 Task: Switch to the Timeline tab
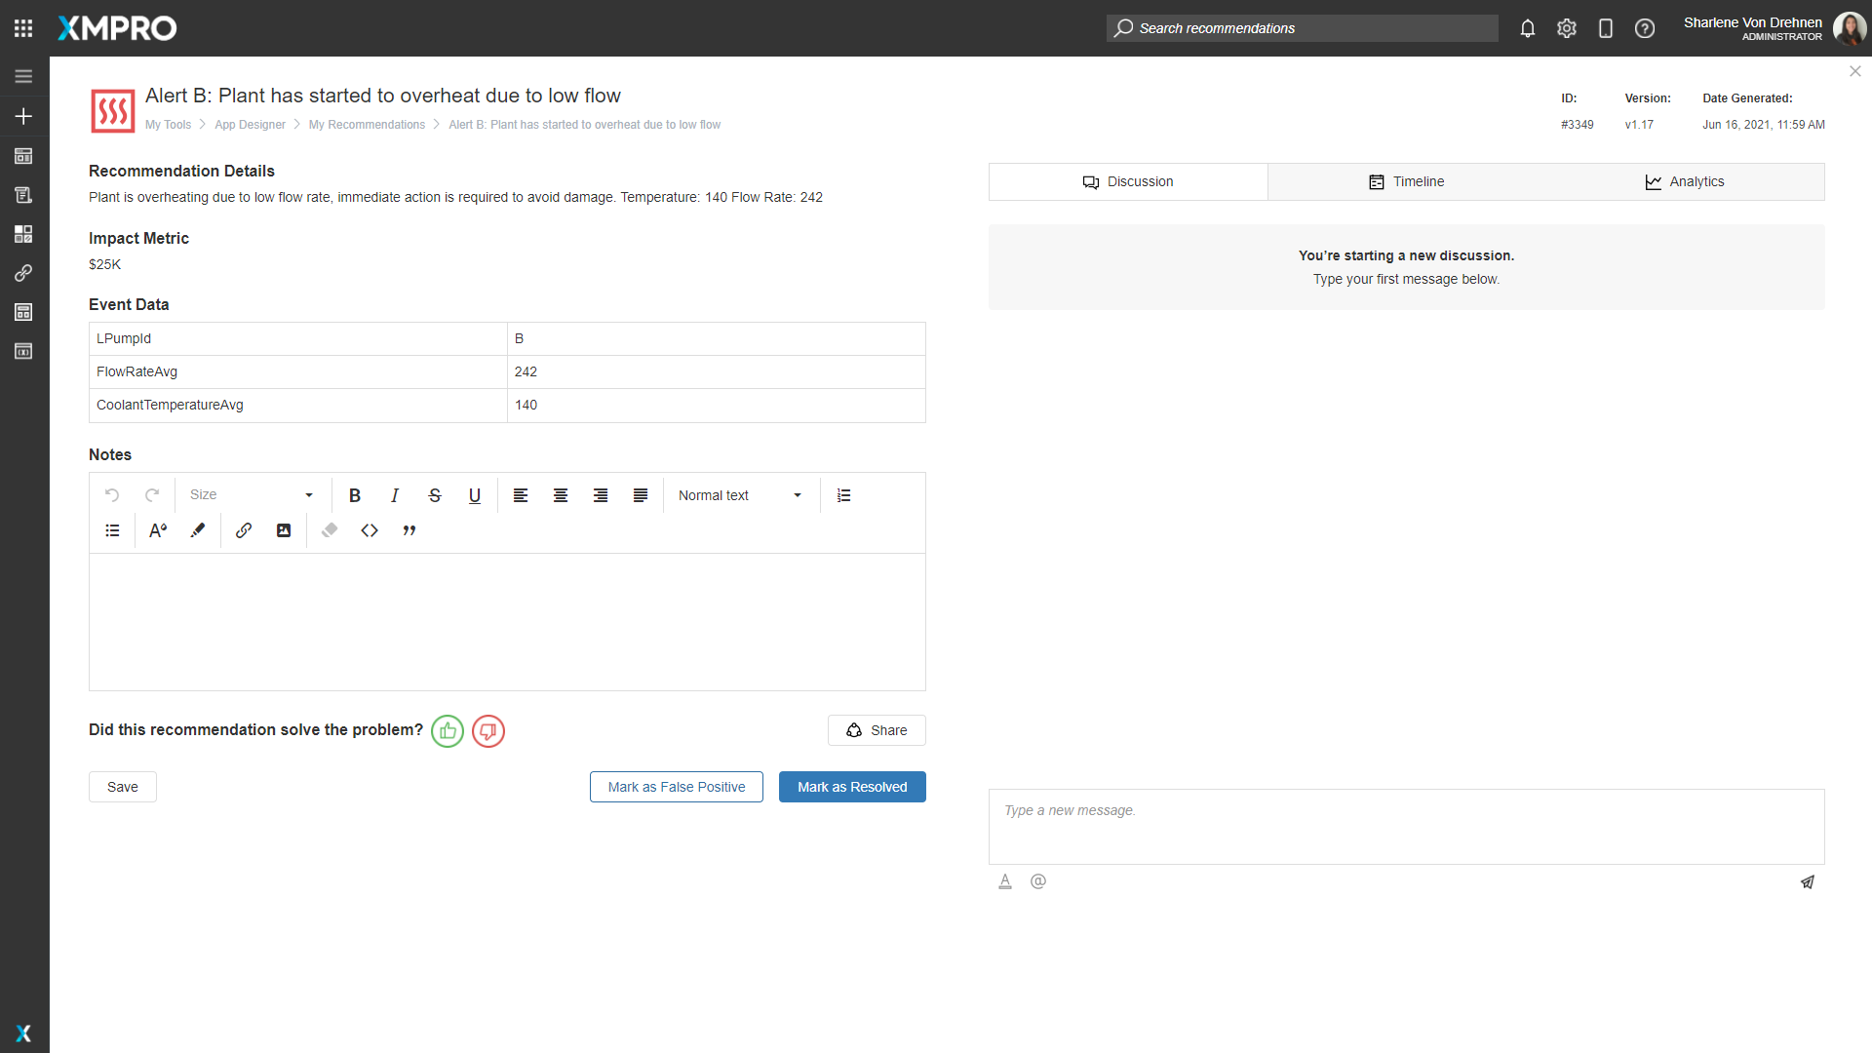click(x=1406, y=182)
